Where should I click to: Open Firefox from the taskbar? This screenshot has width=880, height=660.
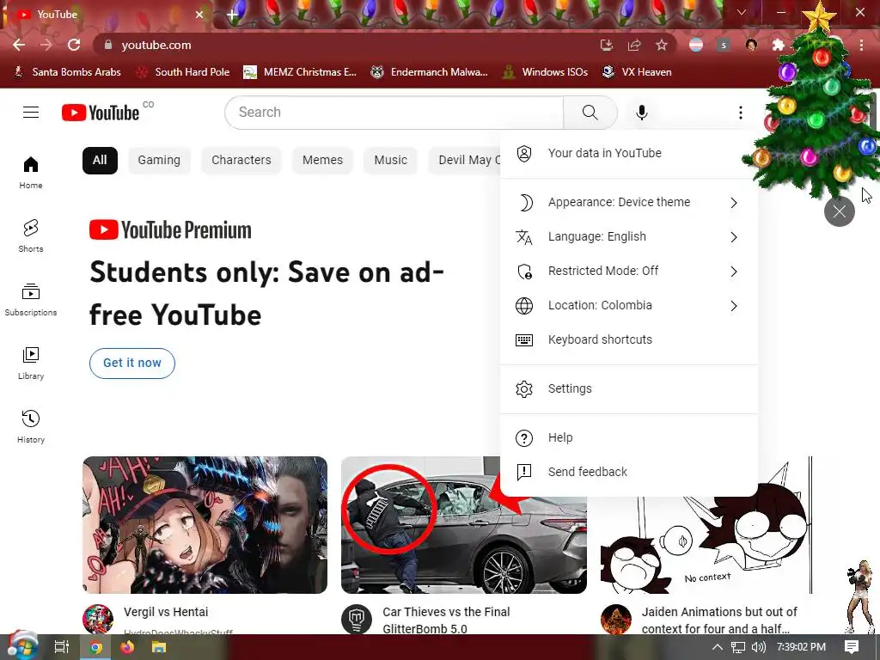(x=127, y=647)
